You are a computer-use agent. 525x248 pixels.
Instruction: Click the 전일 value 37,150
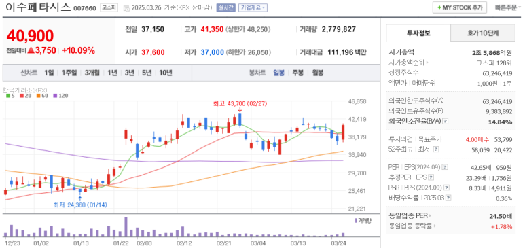pyautogui.click(x=153, y=29)
